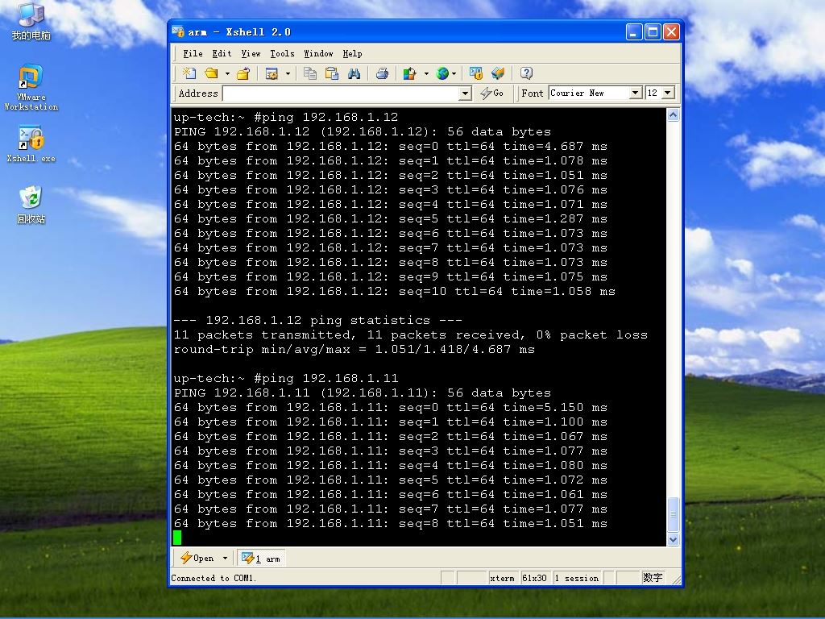This screenshot has height=619, width=825.
Task: Click the '数字' status bar indicator
Action: tap(653, 578)
